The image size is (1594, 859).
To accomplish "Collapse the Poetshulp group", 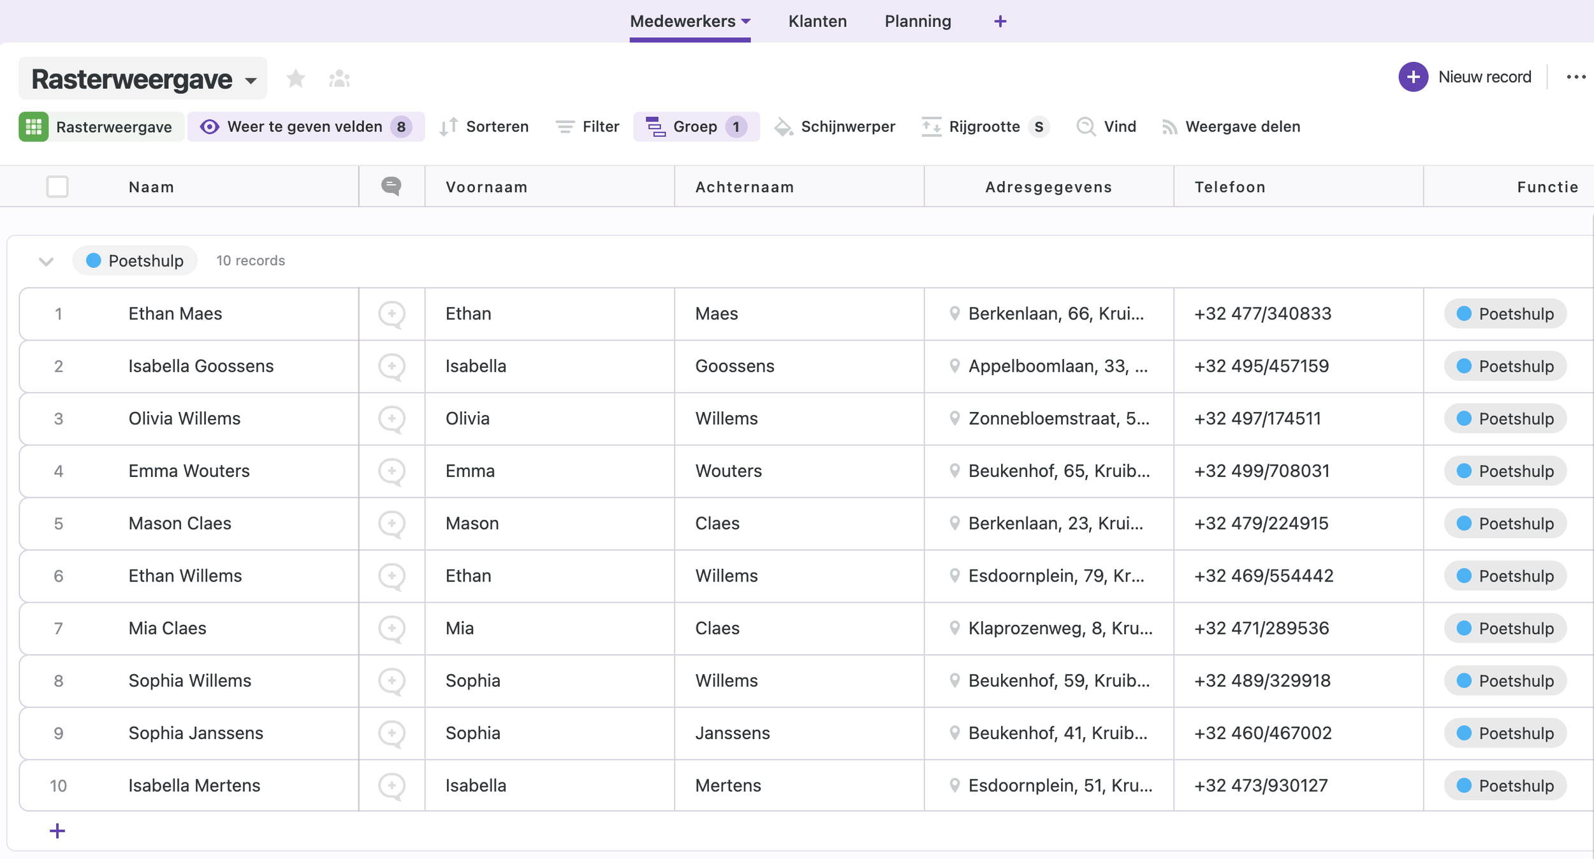I will pos(46,261).
